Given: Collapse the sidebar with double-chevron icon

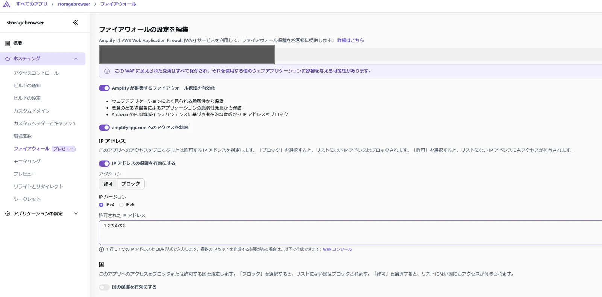Looking at the screenshot, I should click(76, 23).
